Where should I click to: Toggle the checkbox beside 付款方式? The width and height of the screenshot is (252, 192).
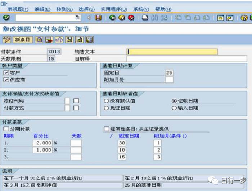pyautogui.click(x=76, y=108)
